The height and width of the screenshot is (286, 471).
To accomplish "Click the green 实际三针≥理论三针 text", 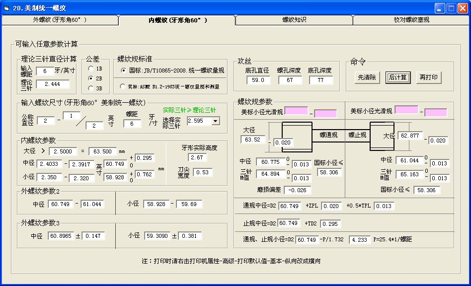I will [x=189, y=110].
